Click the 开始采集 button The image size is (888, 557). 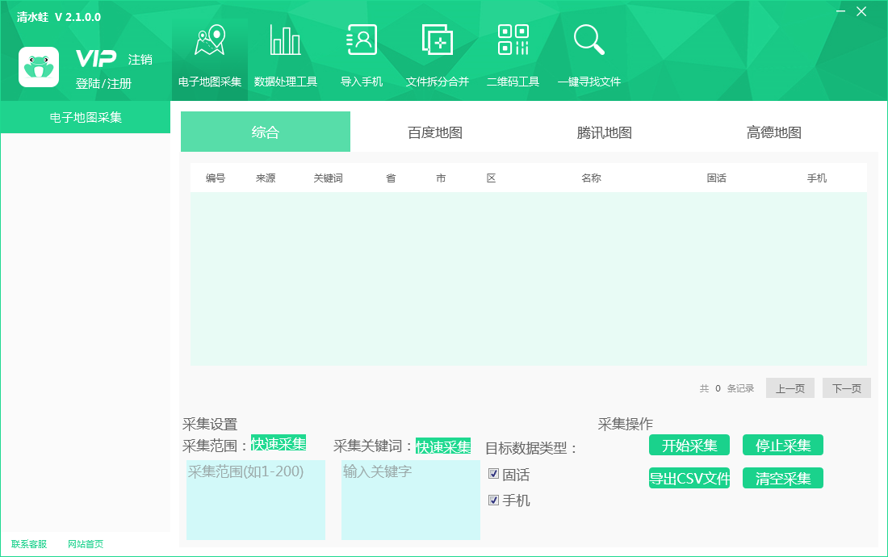(689, 445)
